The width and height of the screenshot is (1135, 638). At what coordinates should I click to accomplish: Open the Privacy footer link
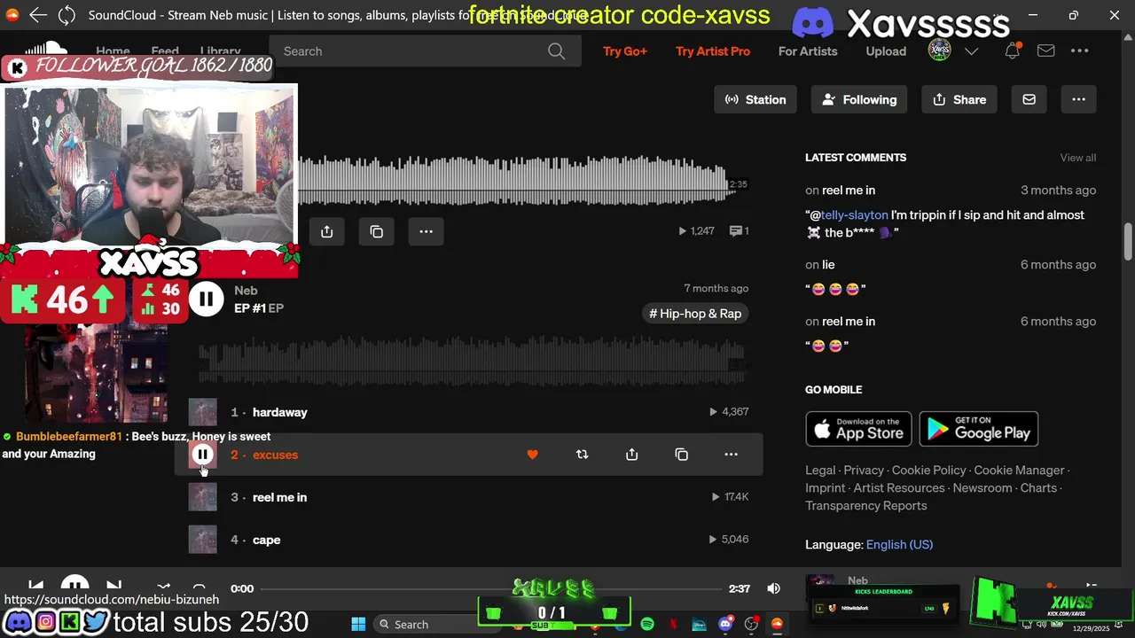pyautogui.click(x=864, y=471)
